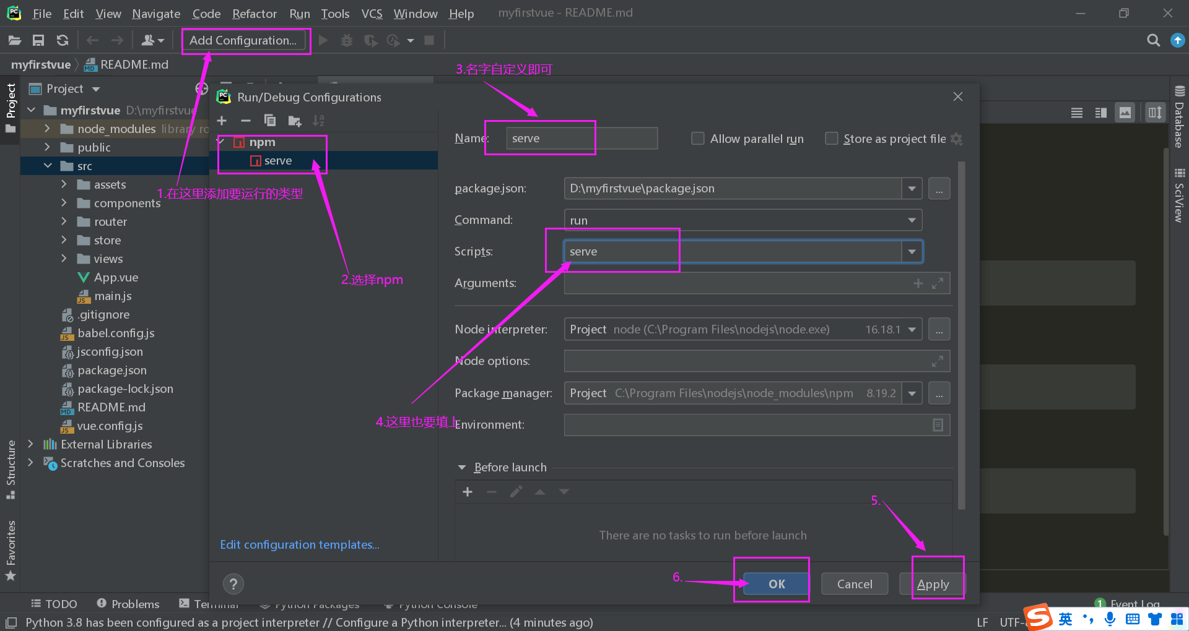
Task: Open the Structure side tab
Action: click(11, 469)
